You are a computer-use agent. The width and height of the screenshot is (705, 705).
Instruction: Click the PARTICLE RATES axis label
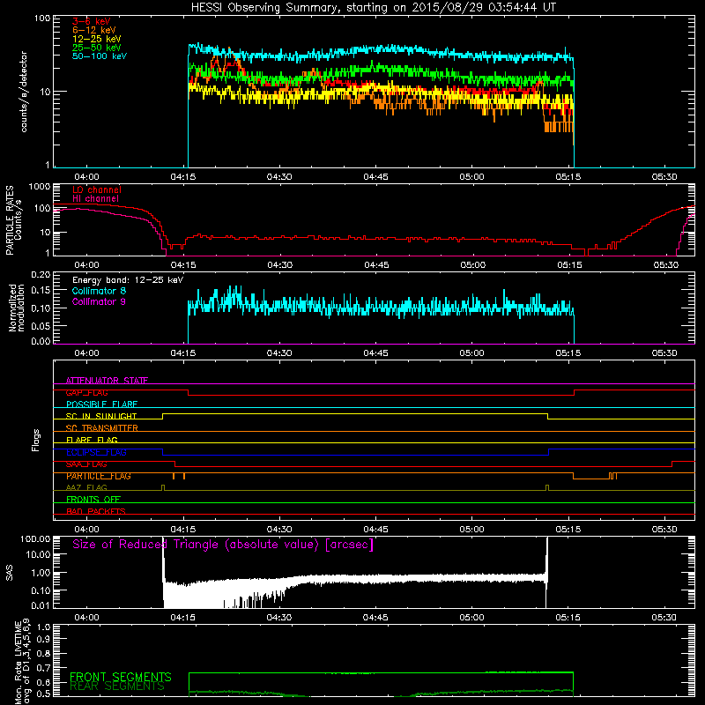tap(10, 220)
